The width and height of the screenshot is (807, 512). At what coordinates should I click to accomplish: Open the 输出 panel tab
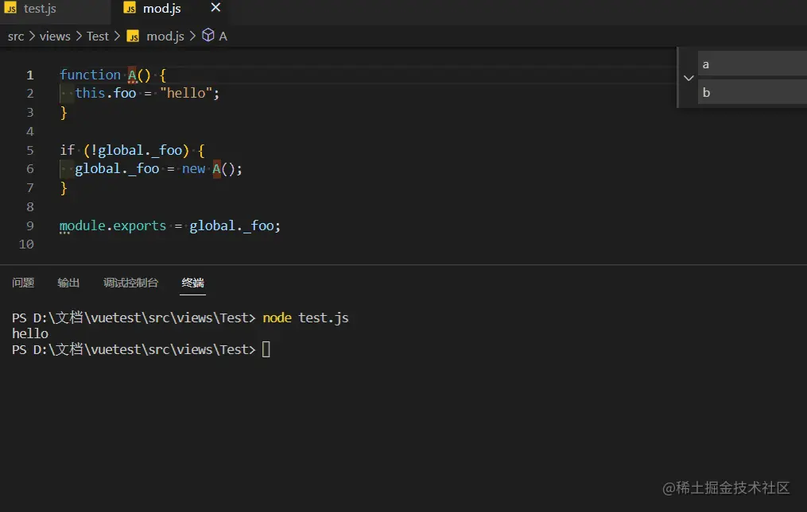coord(68,283)
